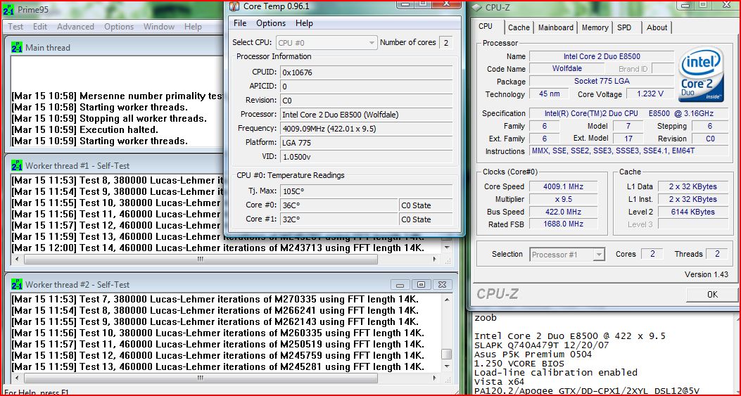Click the Intel Core 2 Duo logo
The image size is (741, 396).
pyautogui.click(x=700, y=74)
